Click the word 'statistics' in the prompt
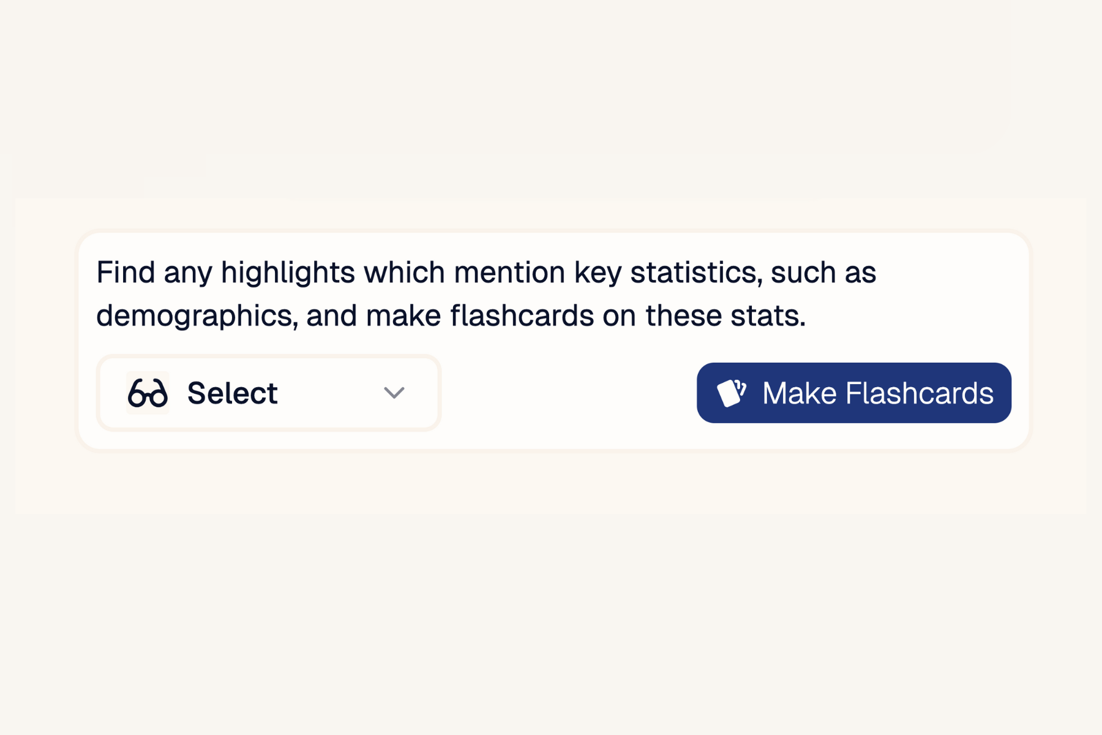Viewport: 1102px width, 735px height. 696,273
